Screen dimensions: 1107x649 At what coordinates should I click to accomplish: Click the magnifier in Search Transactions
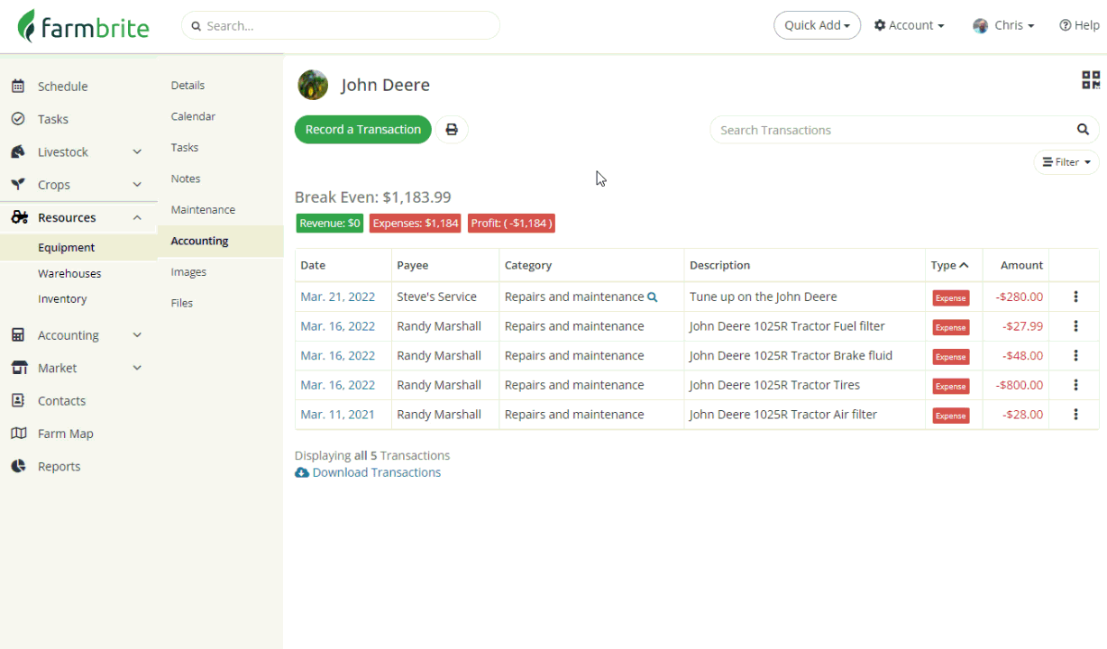point(1083,130)
